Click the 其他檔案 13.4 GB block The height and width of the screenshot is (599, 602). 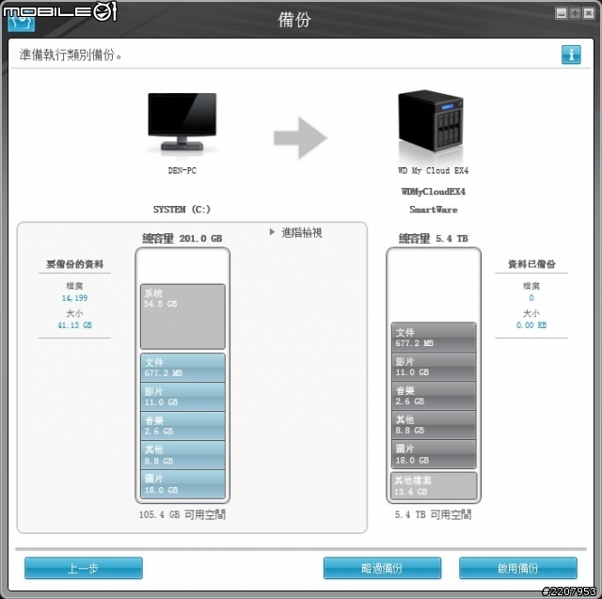(434, 486)
